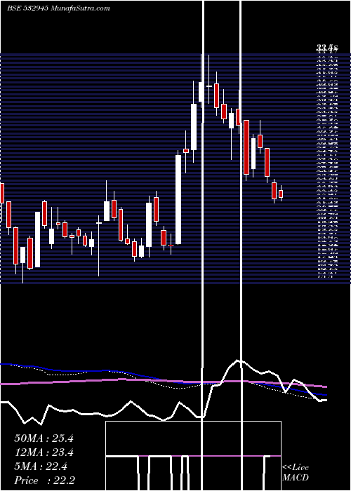Click the top price label 33.58 on the axis
Screen dimensions: 351x491
pos(327,48)
